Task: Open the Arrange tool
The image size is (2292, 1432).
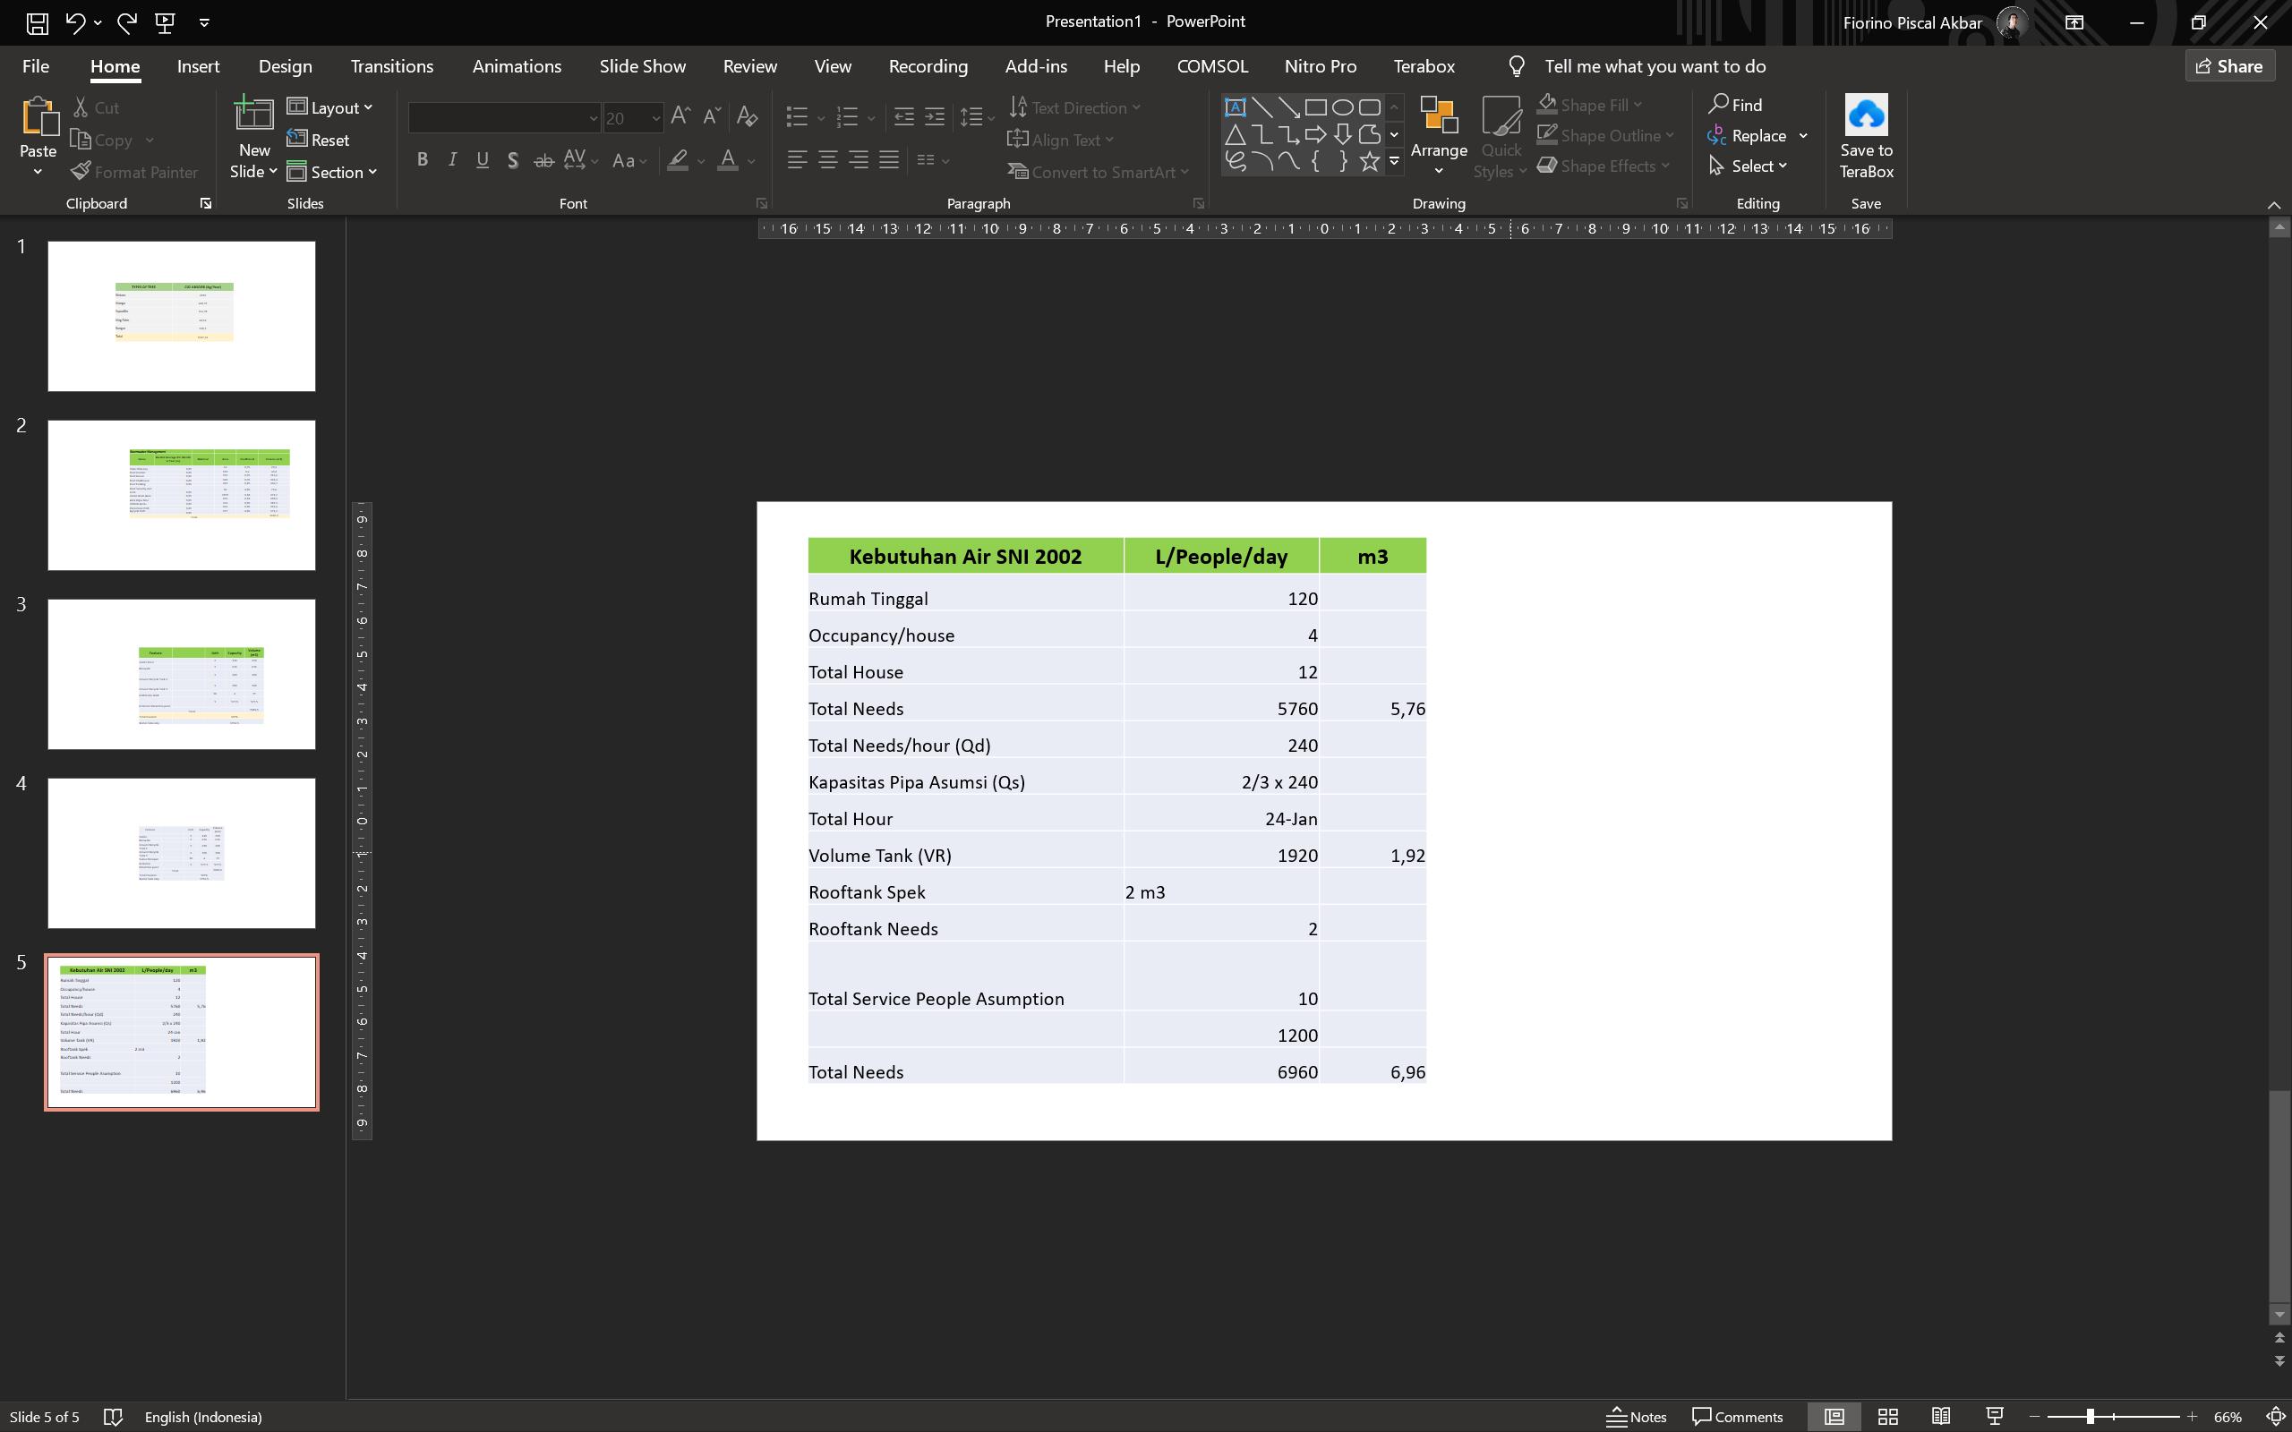Action: pyautogui.click(x=1438, y=135)
